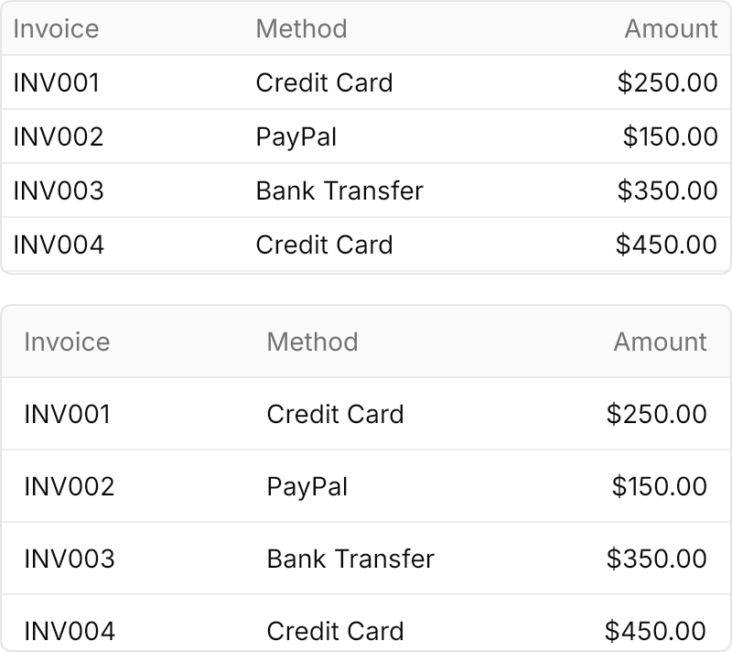Click the Method header in the compact table
This screenshot has width=732, height=652.
pyautogui.click(x=302, y=29)
